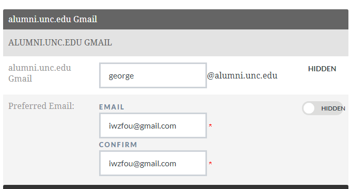The image size is (351, 189).
Task: Click the EMAIL caption above the first input
Action: tap(111, 107)
